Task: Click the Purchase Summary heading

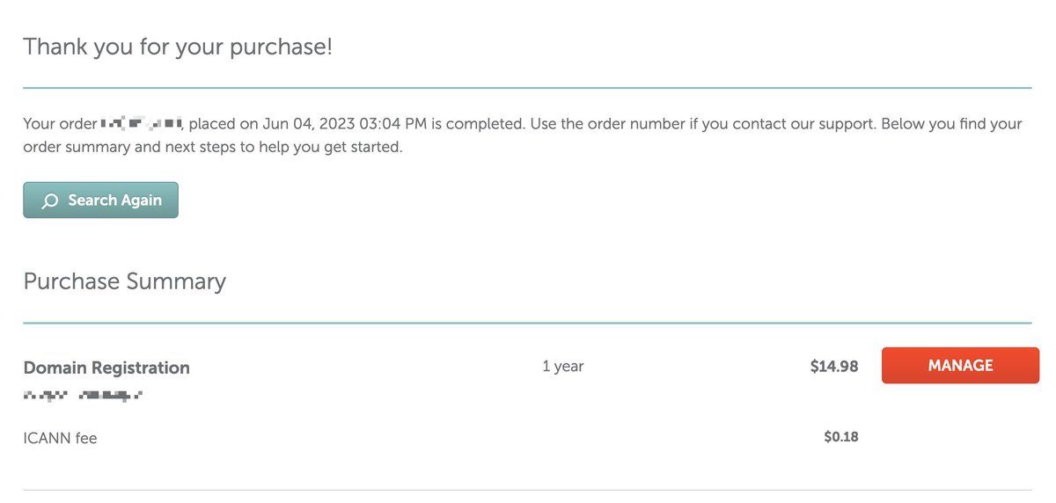Action: pyautogui.click(x=124, y=281)
